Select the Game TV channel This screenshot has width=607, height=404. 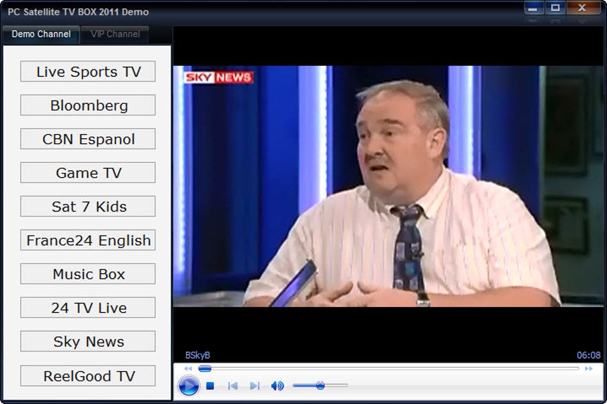(88, 172)
